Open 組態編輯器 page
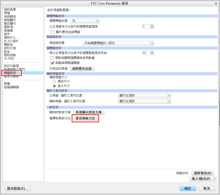The width and height of the screenshot is (220, 195). pos(11,87)
